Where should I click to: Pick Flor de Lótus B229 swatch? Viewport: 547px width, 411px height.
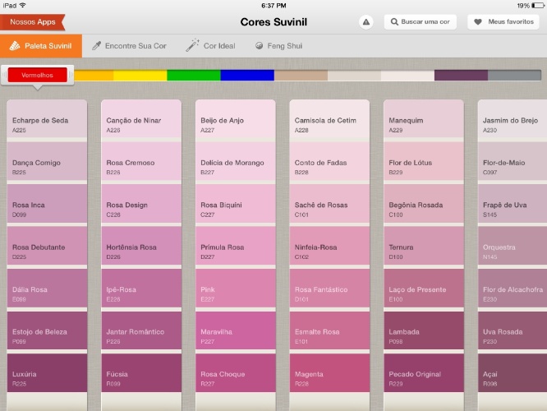(x=424, y=161)
